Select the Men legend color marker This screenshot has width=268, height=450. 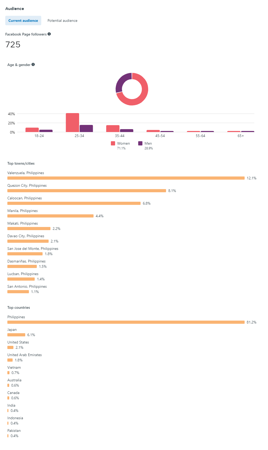[x=141, y=143]
